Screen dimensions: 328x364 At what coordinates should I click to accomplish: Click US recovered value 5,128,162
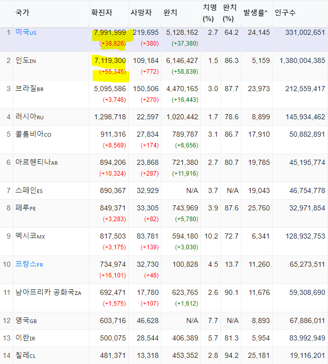(x=182, y=32)
